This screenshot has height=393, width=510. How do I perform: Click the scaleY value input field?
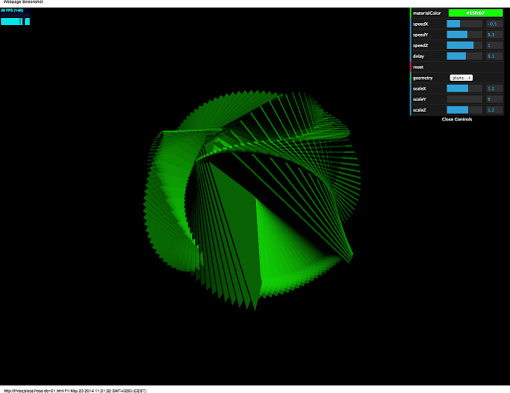[x=494, y=99]
